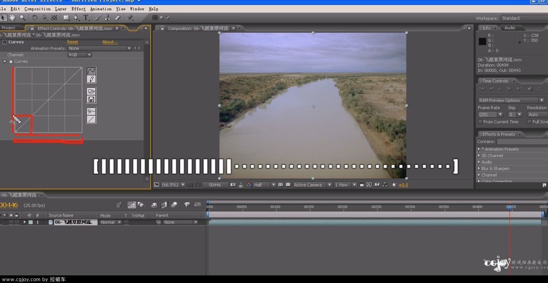Toggle solo switch for layer 1

tap(11, 222)
